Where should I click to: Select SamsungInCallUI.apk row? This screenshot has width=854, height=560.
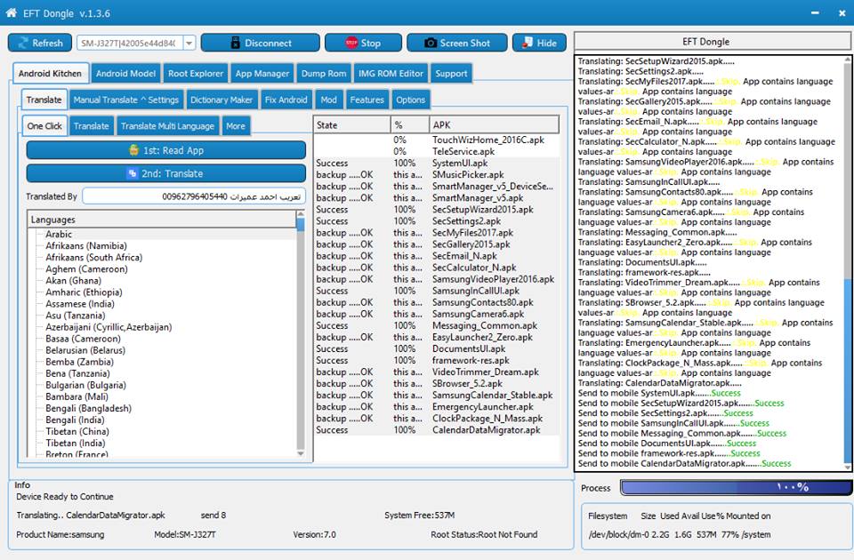tap(437, 292)
